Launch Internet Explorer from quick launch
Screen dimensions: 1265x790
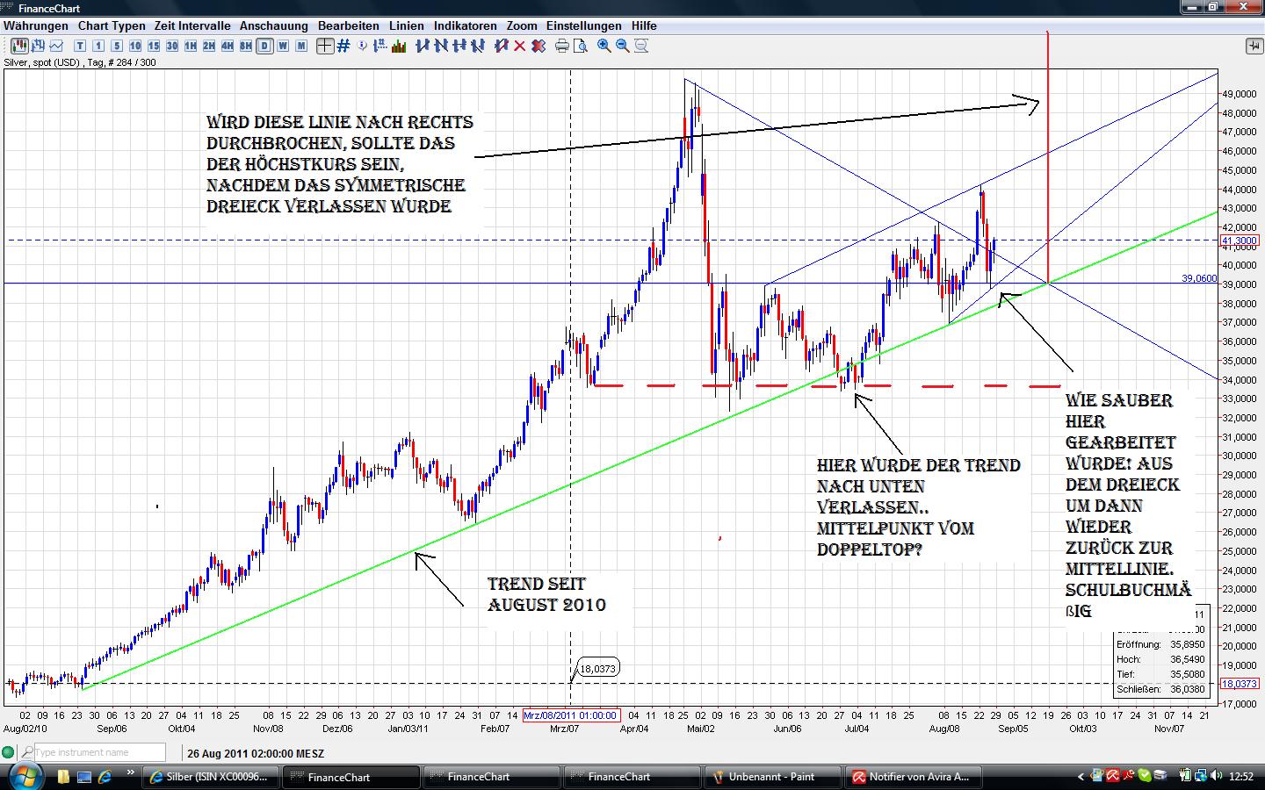(x=105, y=777)
